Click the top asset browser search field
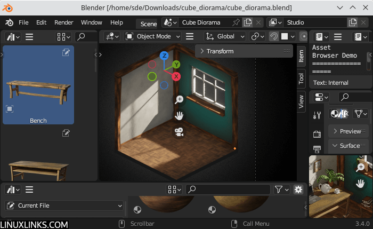Screen dimensions: 373x229 pyautogui.click(x=86, y=37)
